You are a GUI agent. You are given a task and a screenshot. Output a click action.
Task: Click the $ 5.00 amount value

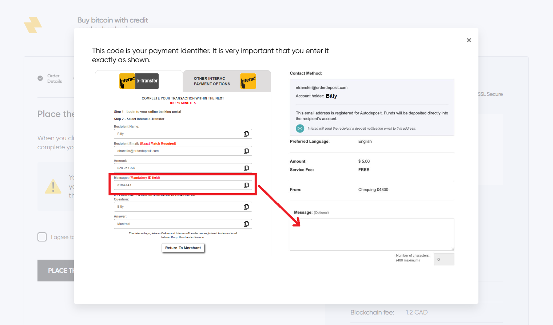pos(364,162)
